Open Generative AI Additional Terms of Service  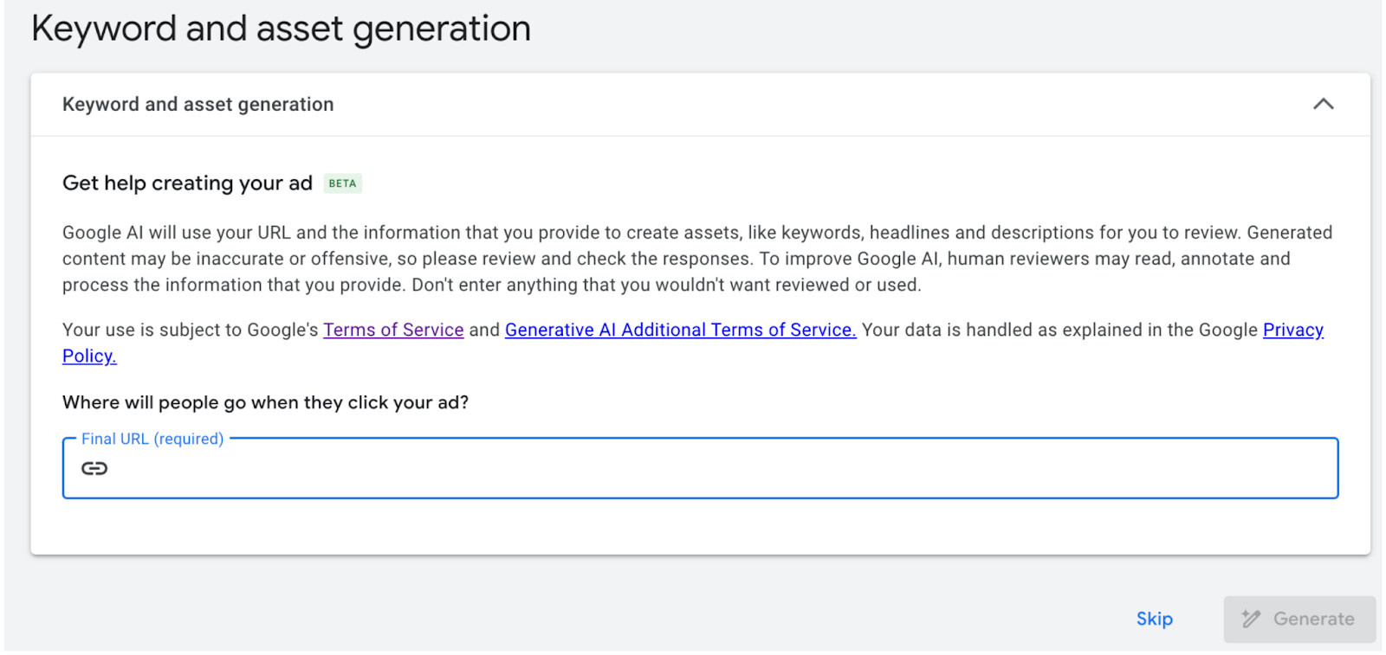680,330
